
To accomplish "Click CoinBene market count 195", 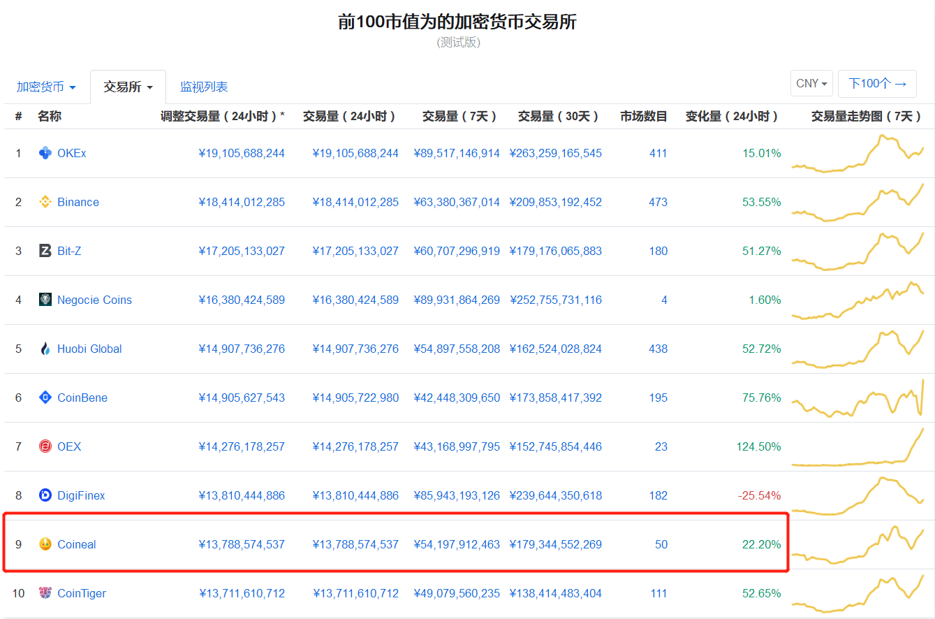I will click(x=658, y=398).
